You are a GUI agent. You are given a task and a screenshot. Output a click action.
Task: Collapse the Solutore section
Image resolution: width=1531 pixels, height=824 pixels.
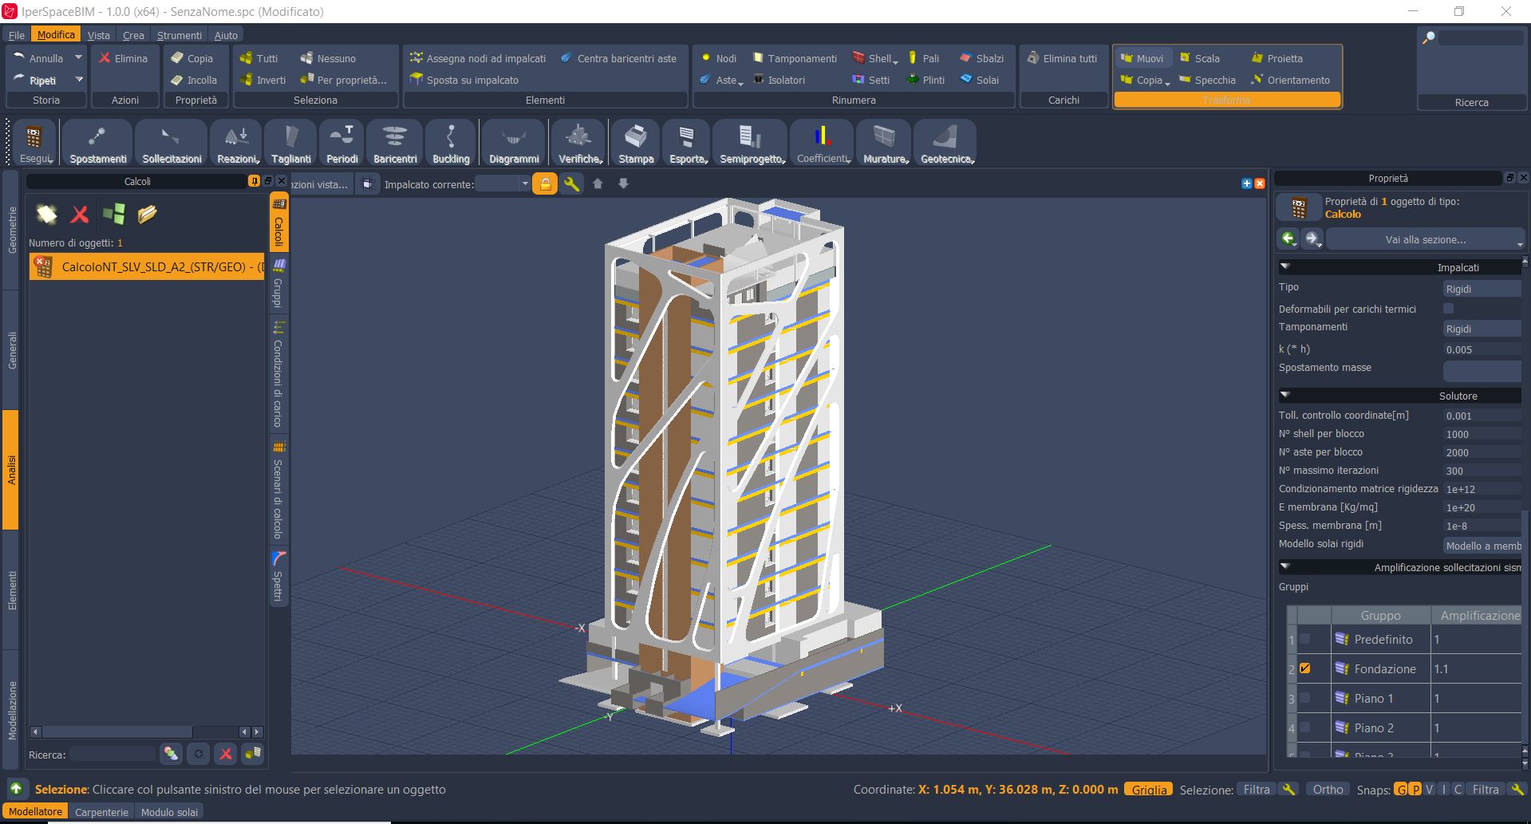[x=1285, y=395]
